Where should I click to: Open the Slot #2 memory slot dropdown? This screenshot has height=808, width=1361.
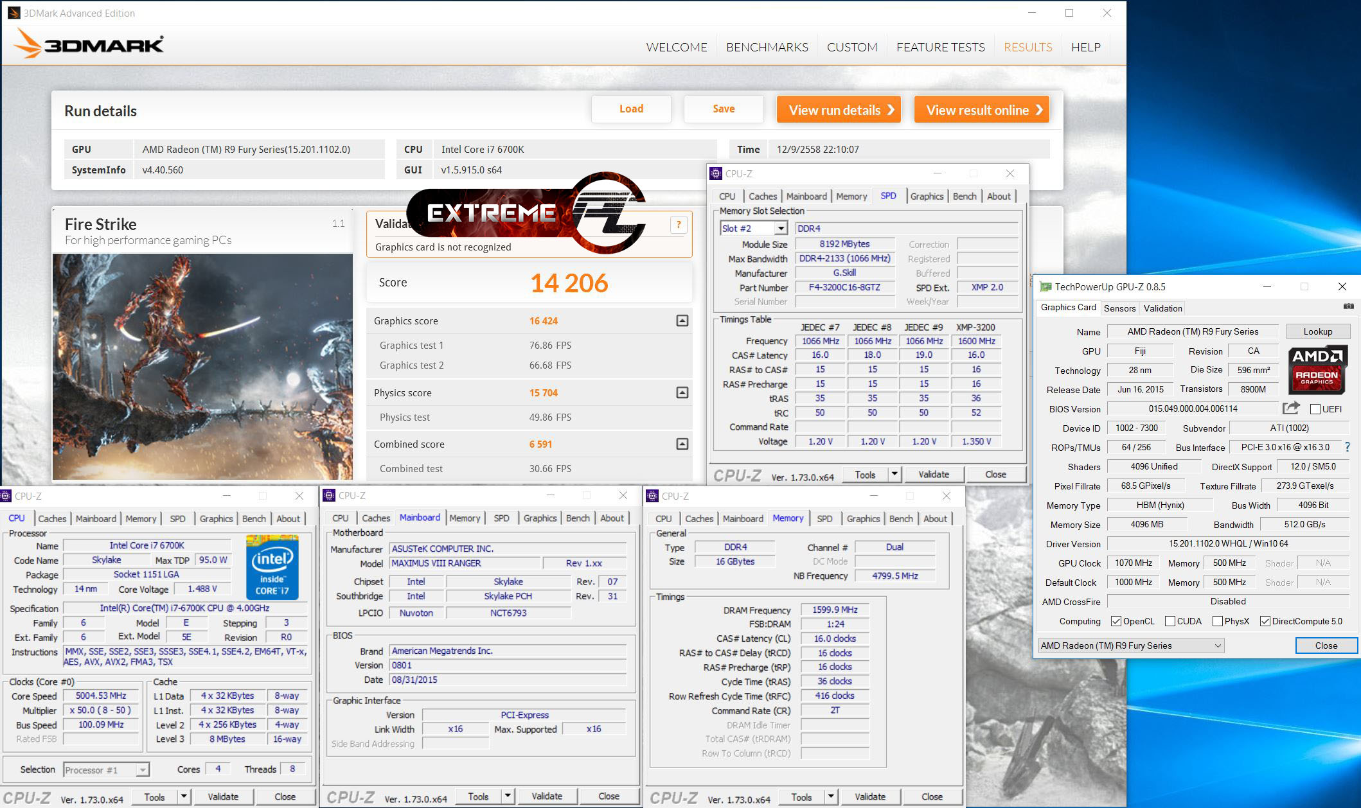tap(781, 228)
